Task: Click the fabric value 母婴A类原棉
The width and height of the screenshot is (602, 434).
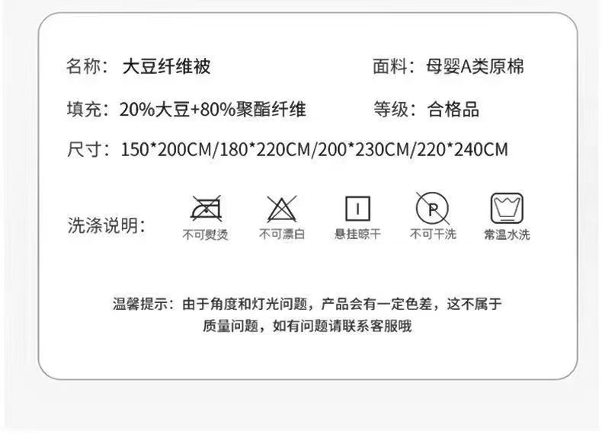Action: [475, 66]
